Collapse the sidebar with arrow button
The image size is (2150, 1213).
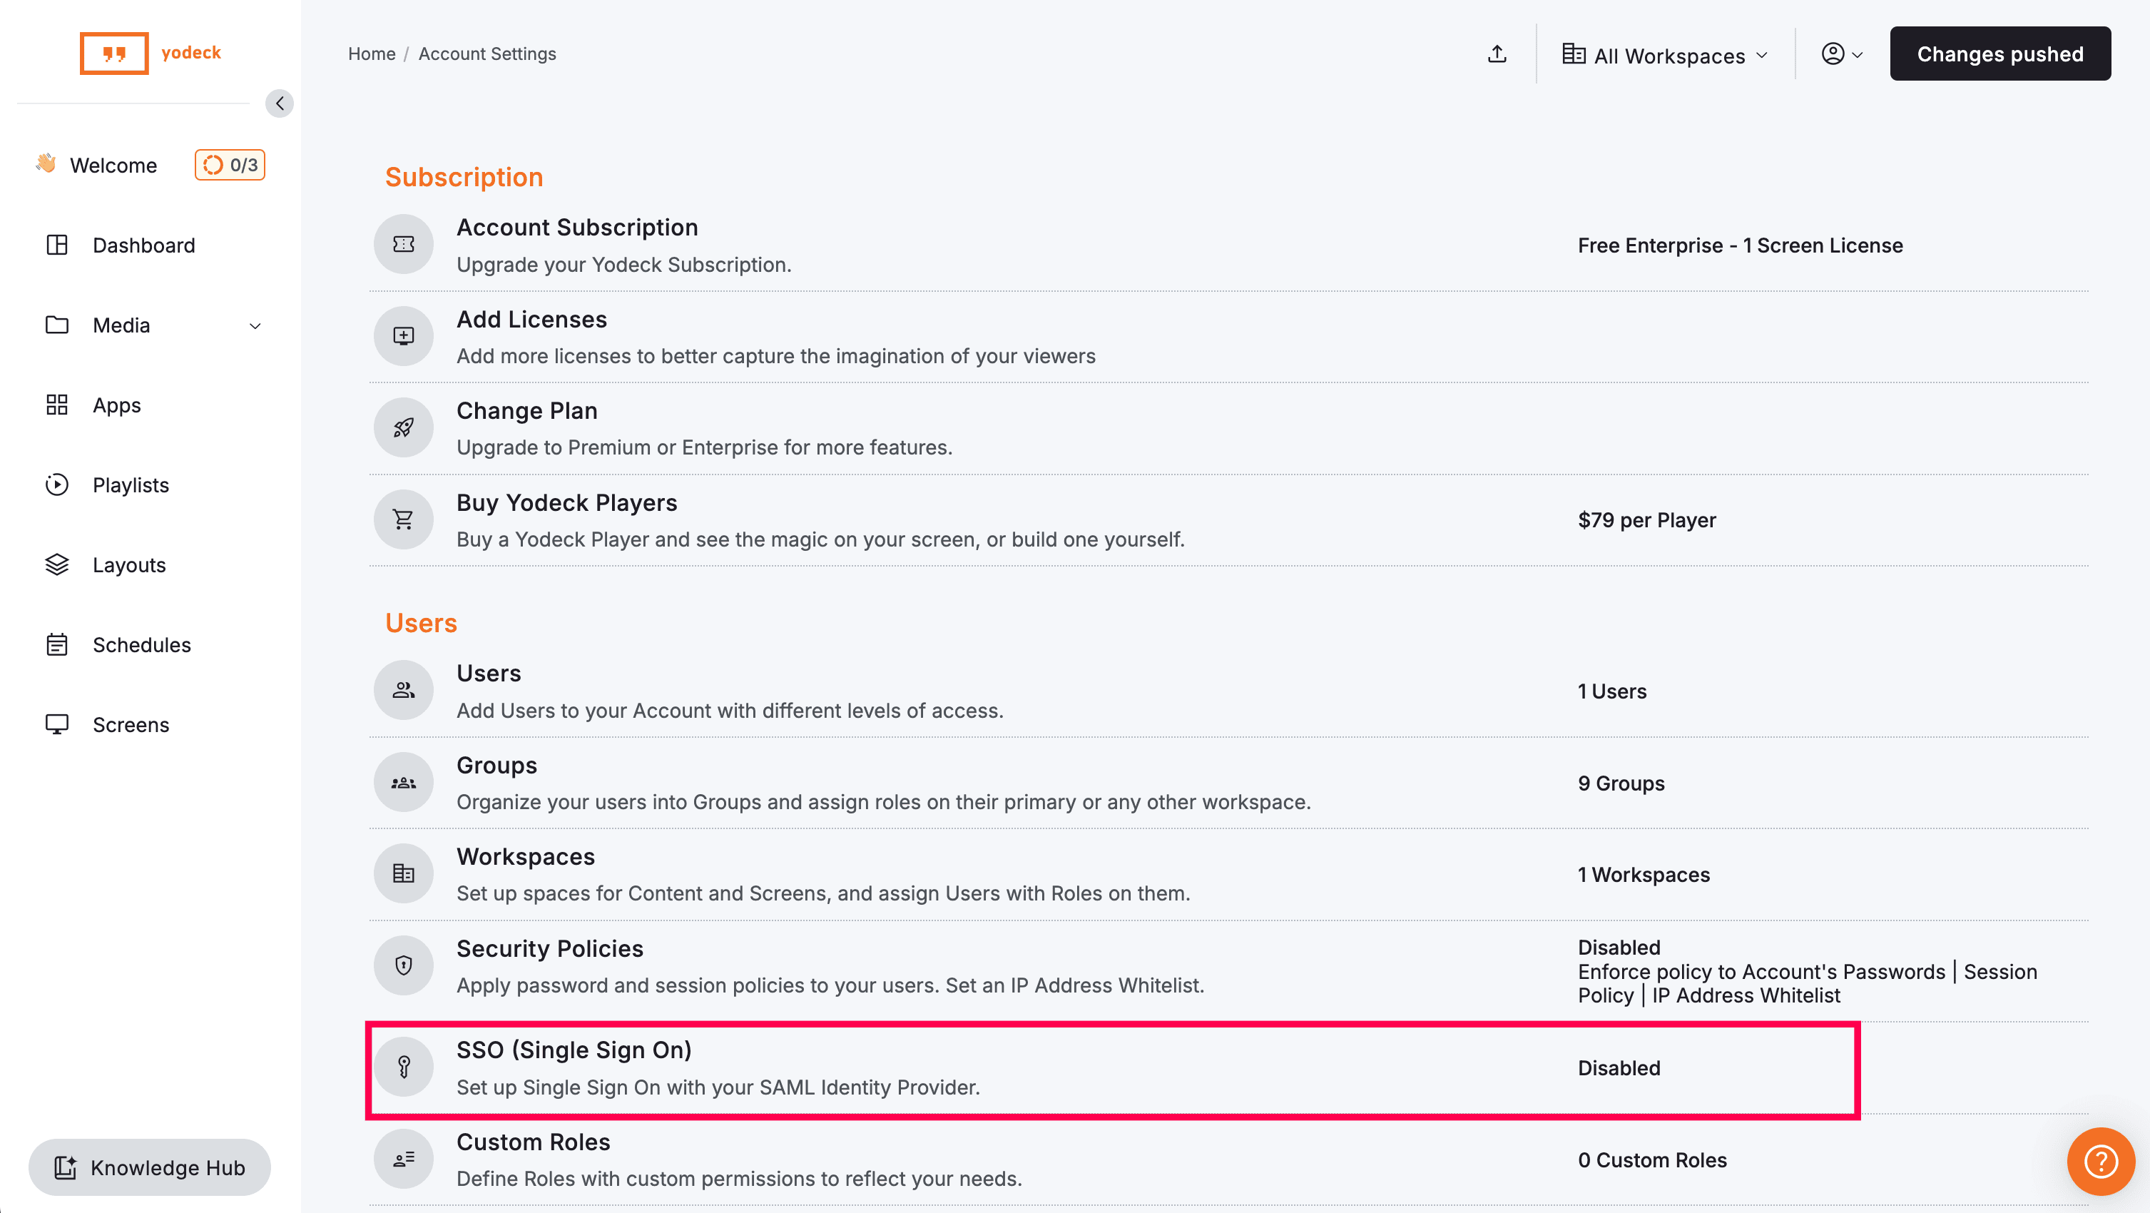coord(280,103)
